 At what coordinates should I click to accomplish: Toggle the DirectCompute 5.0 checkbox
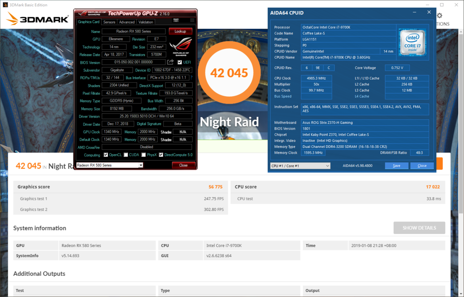pyautogui.click(x=161, y=155)
